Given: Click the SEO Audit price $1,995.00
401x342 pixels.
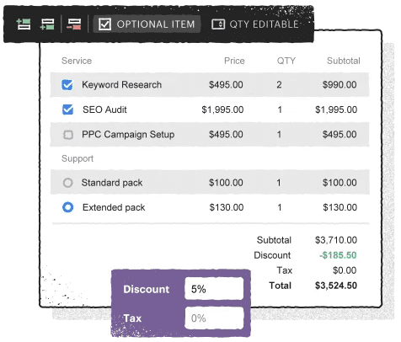Looking at the screenshot, I should point(222,110).
